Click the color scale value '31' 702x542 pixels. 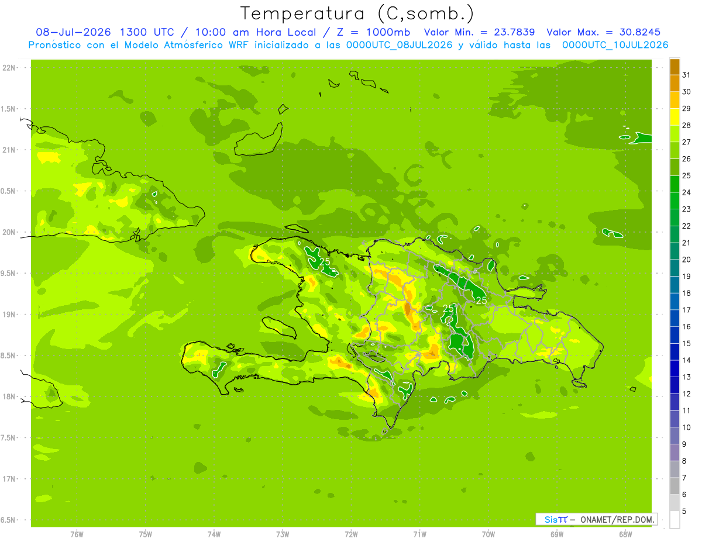pos(686,75)
